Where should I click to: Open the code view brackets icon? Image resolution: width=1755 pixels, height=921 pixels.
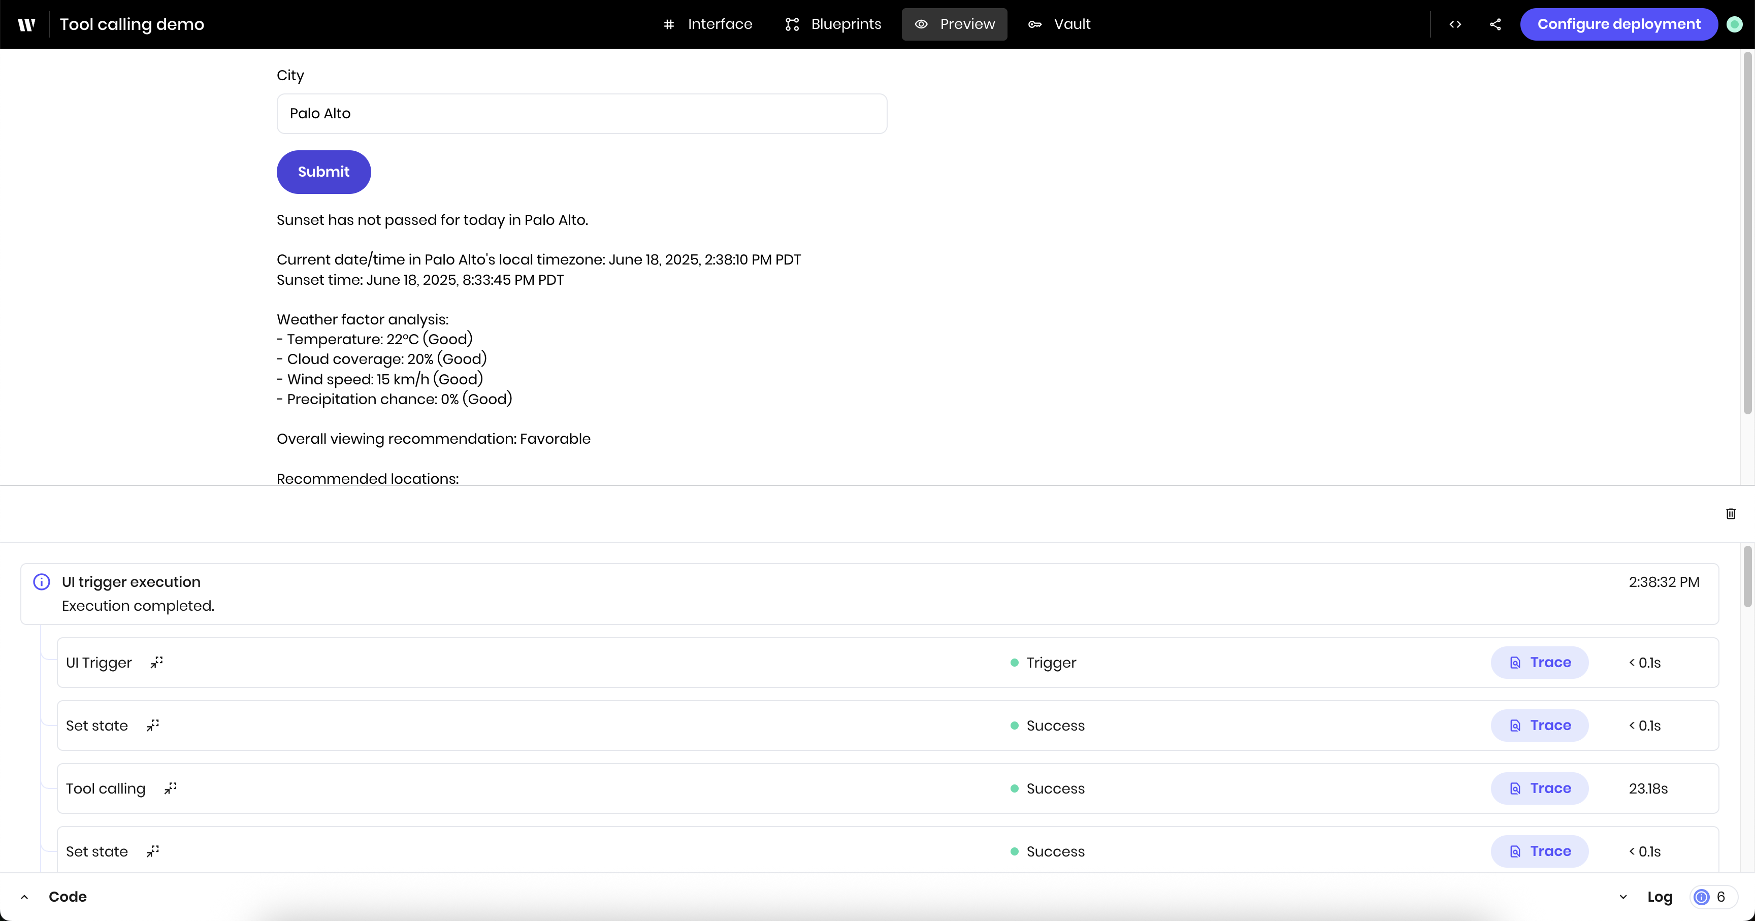[1455, 24]
